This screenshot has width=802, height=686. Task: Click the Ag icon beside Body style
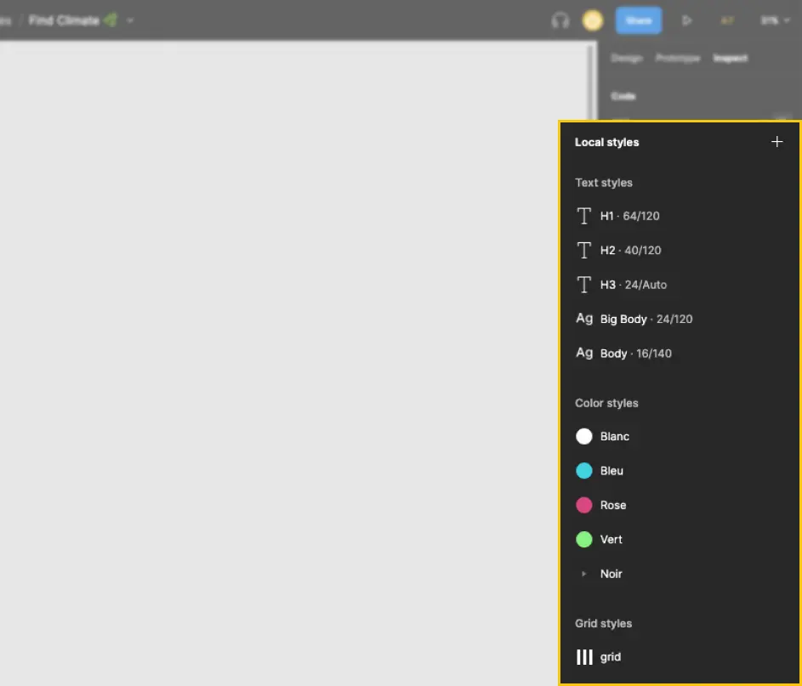point(584,353)
